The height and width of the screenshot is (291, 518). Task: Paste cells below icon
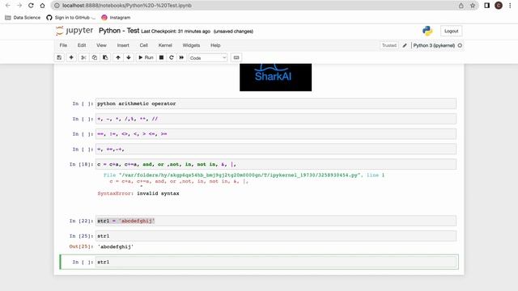point(105,57)
